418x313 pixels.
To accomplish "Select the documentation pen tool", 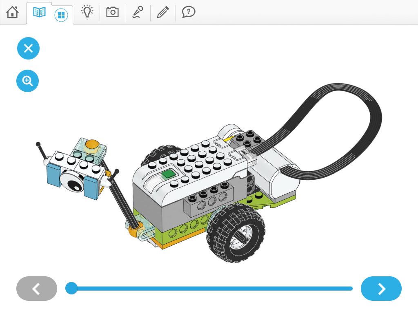I will 137,13.
